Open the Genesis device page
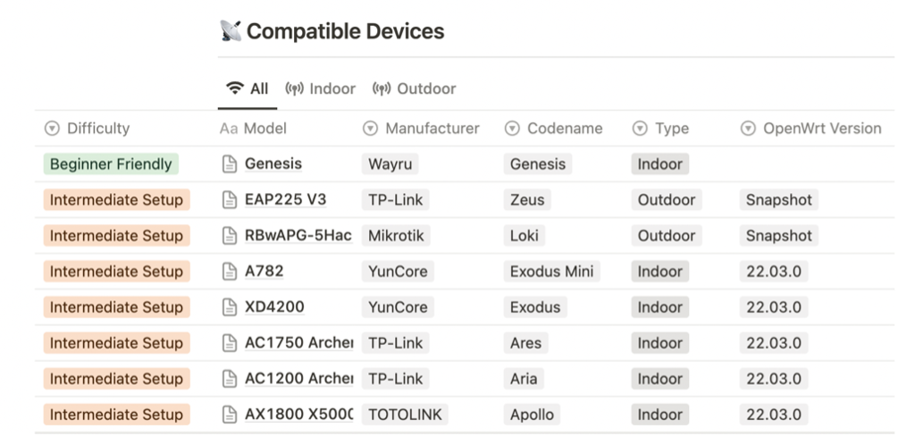 click(273, 163)
